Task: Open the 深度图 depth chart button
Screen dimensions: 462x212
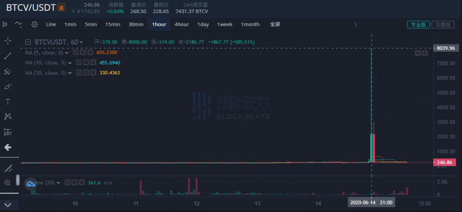Action: coord(443,25)
